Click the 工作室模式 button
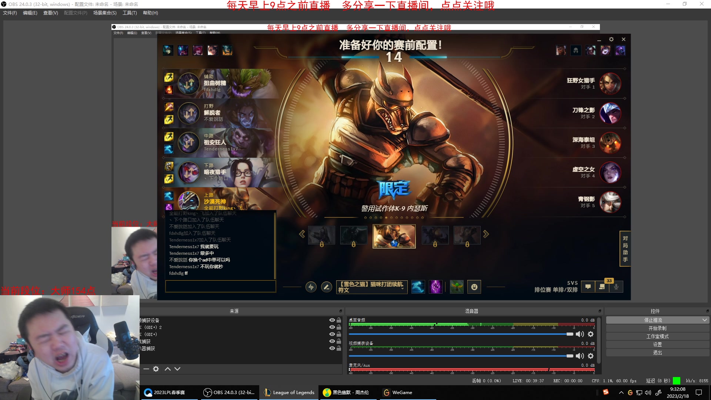 pyautogui.click(x=657, y=336)
